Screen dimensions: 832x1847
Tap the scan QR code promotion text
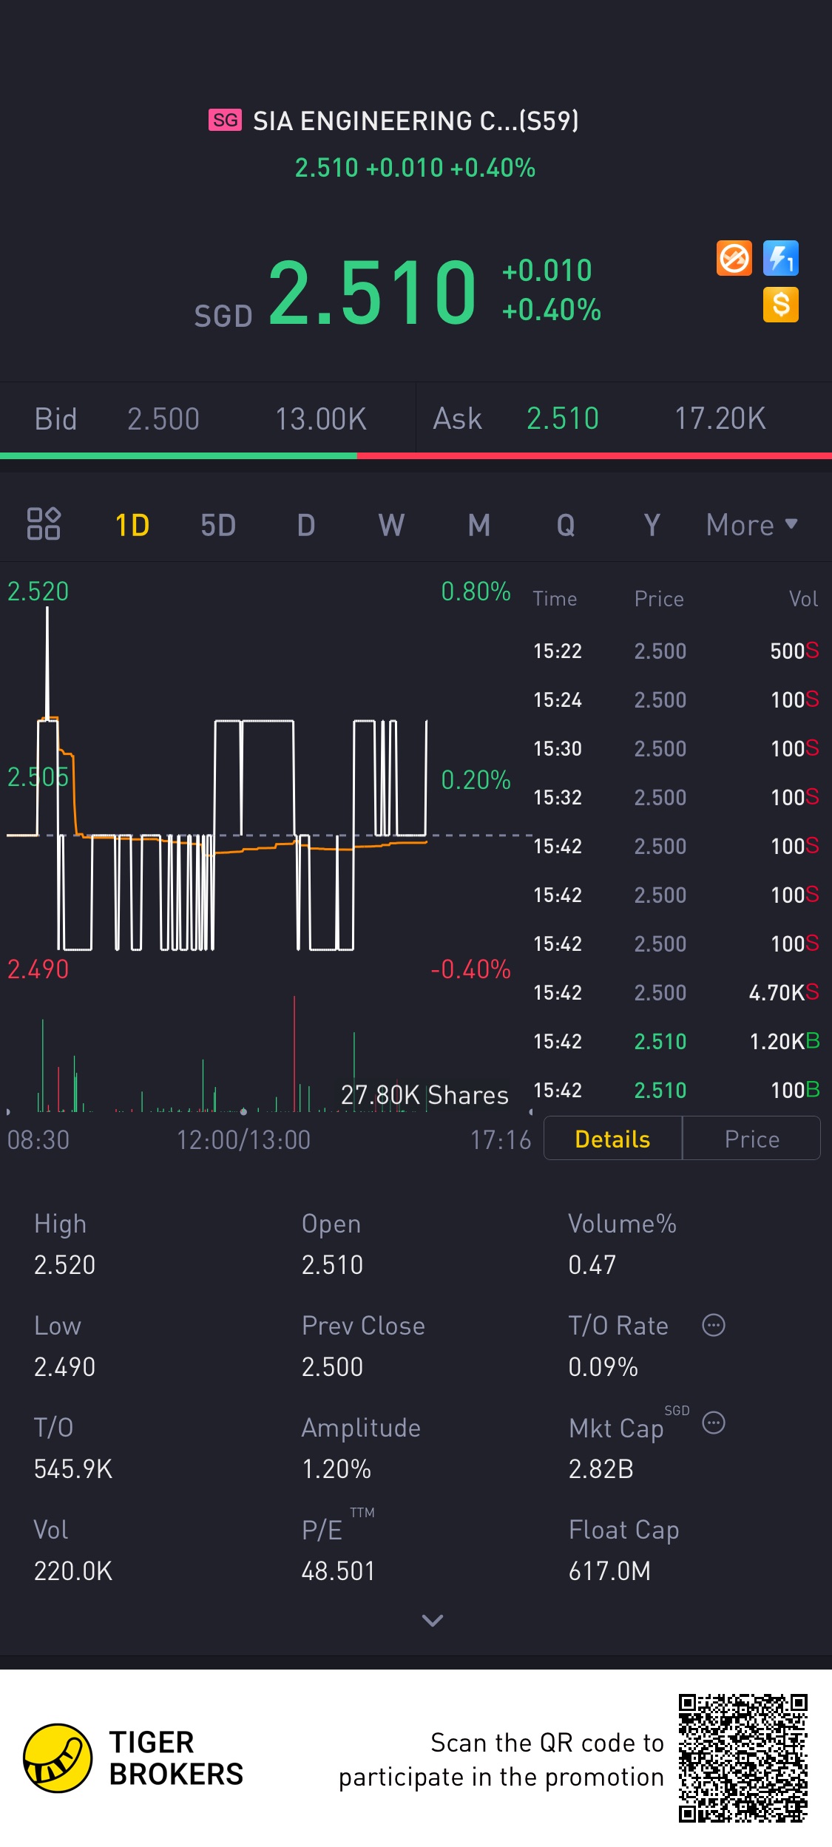(501, 1760)
